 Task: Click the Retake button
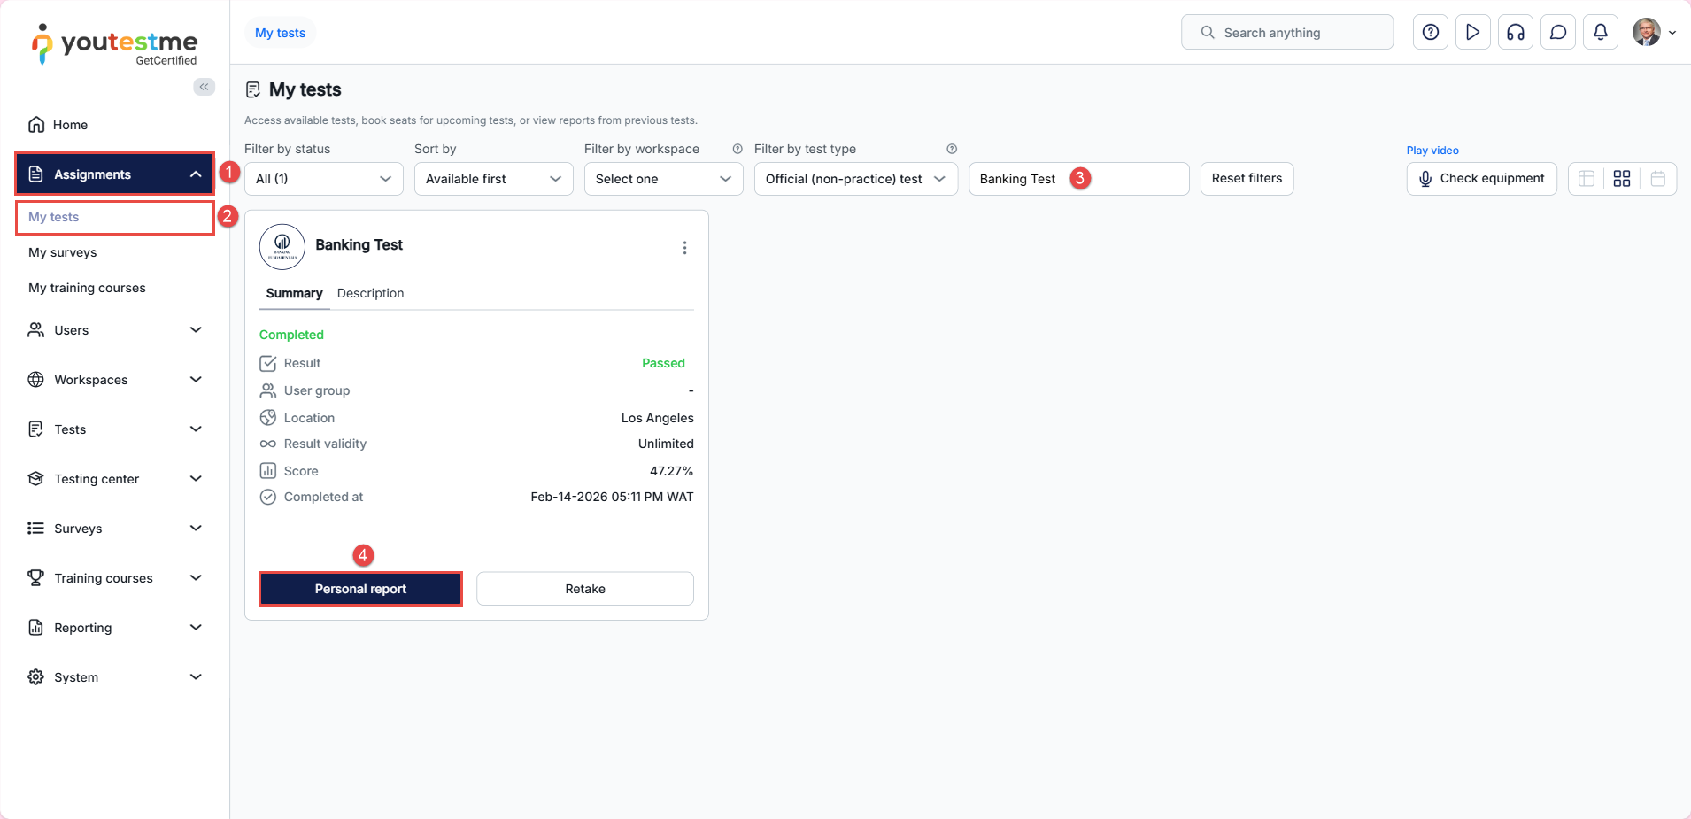pyautogui.click(x=584, y=589)
